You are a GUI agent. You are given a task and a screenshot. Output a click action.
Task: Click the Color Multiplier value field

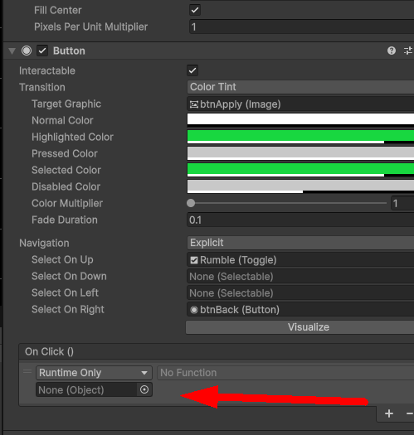click(x=402, y=203)
